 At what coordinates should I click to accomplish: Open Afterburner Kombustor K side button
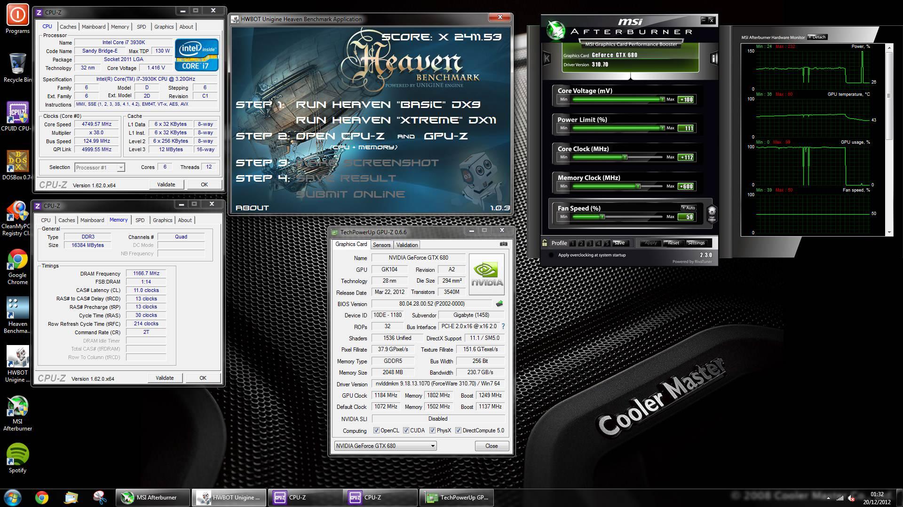click(x=547, y=58)
